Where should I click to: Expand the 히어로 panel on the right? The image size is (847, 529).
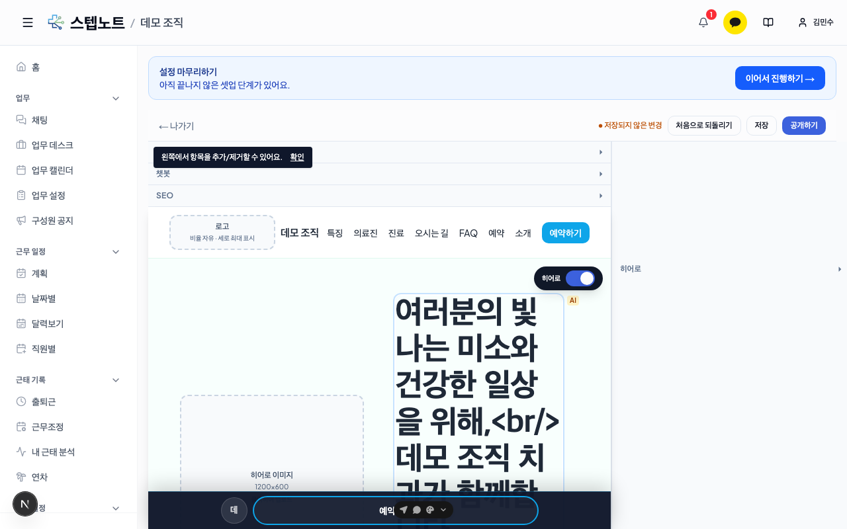(731, 269)
